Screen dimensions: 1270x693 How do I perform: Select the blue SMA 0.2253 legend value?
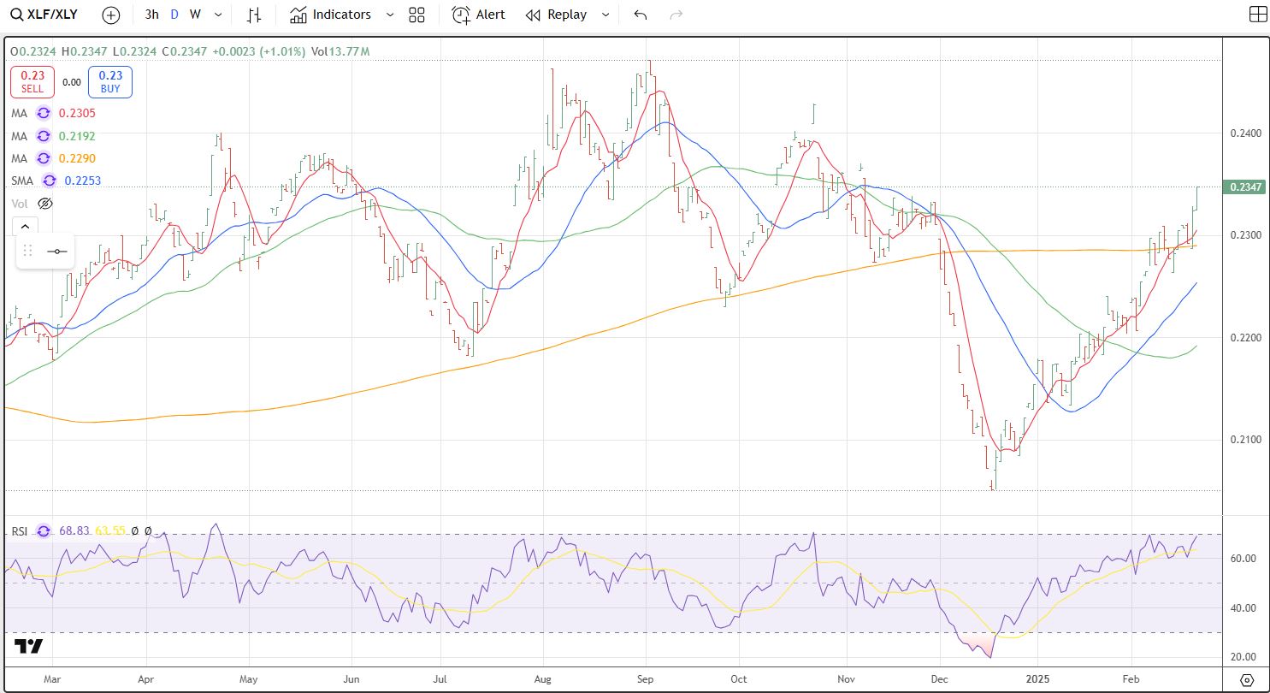85,180
